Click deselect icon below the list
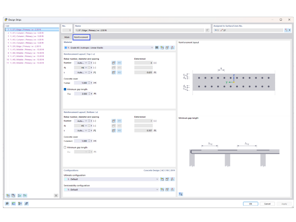 click(x=25, y=196)
